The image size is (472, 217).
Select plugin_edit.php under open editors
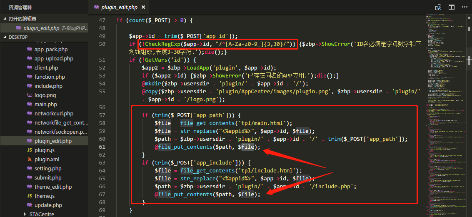[x=44, y=28]
